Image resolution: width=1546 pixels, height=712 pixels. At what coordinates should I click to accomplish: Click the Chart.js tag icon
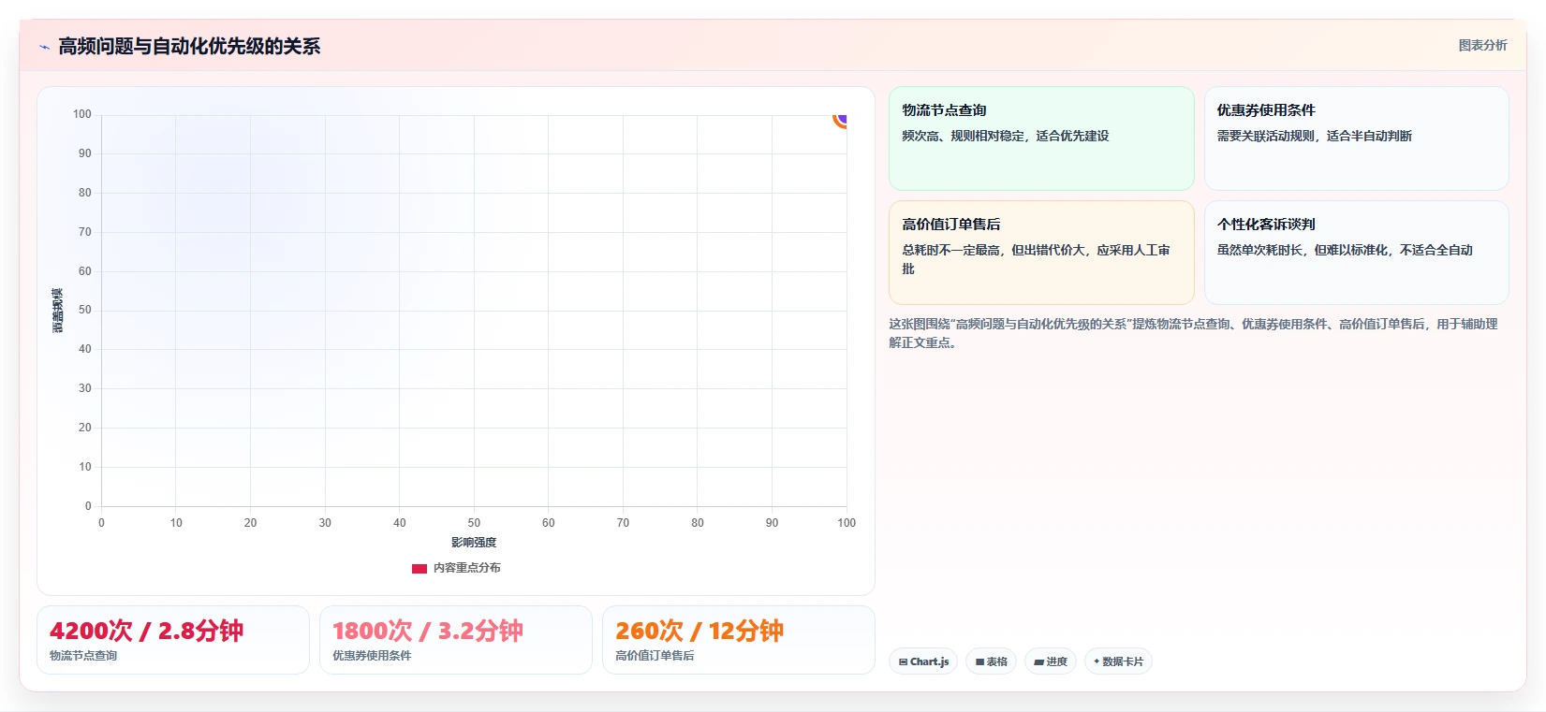[x=903, y=661]
